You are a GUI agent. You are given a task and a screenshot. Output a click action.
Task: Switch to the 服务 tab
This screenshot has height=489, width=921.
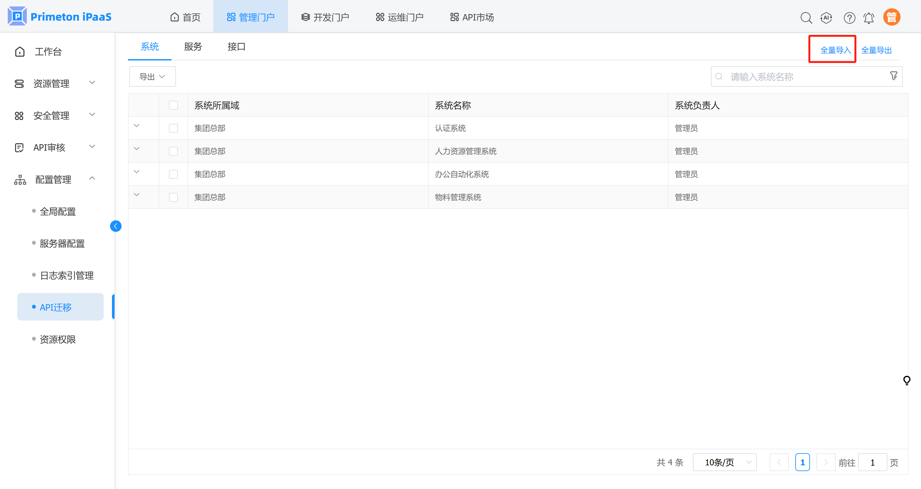(193, 46)
